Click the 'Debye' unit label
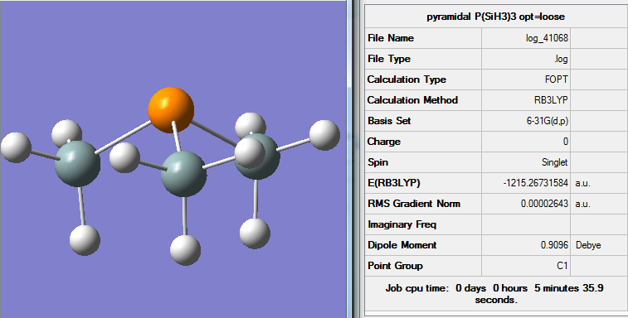The width and height of the screenshot is (628, 318). point(588,245)
